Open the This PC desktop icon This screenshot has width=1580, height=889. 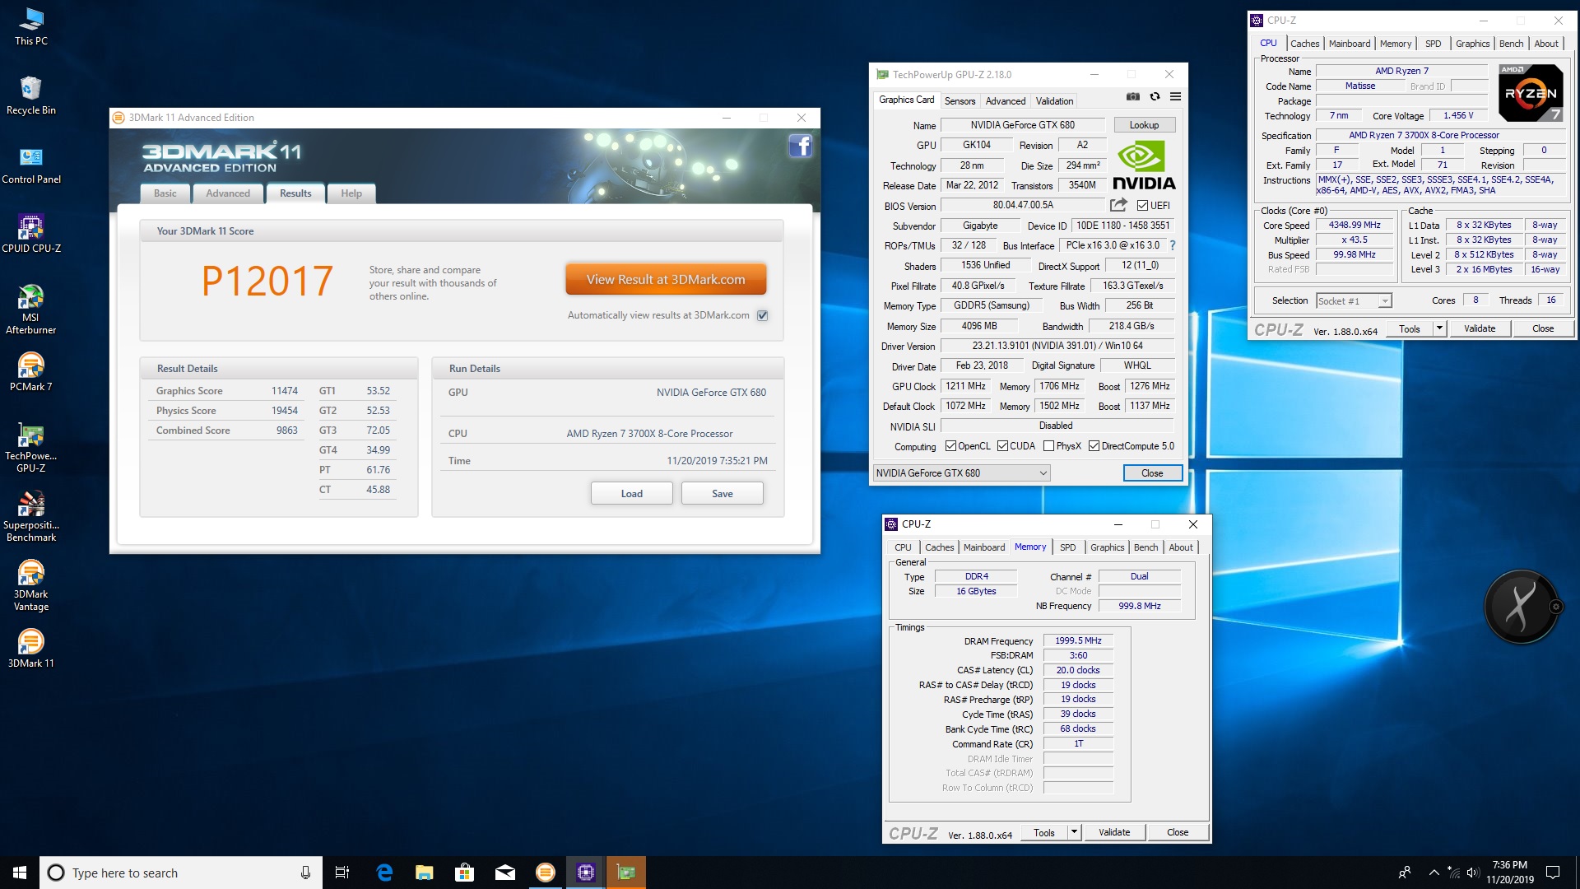click(31, 26)
